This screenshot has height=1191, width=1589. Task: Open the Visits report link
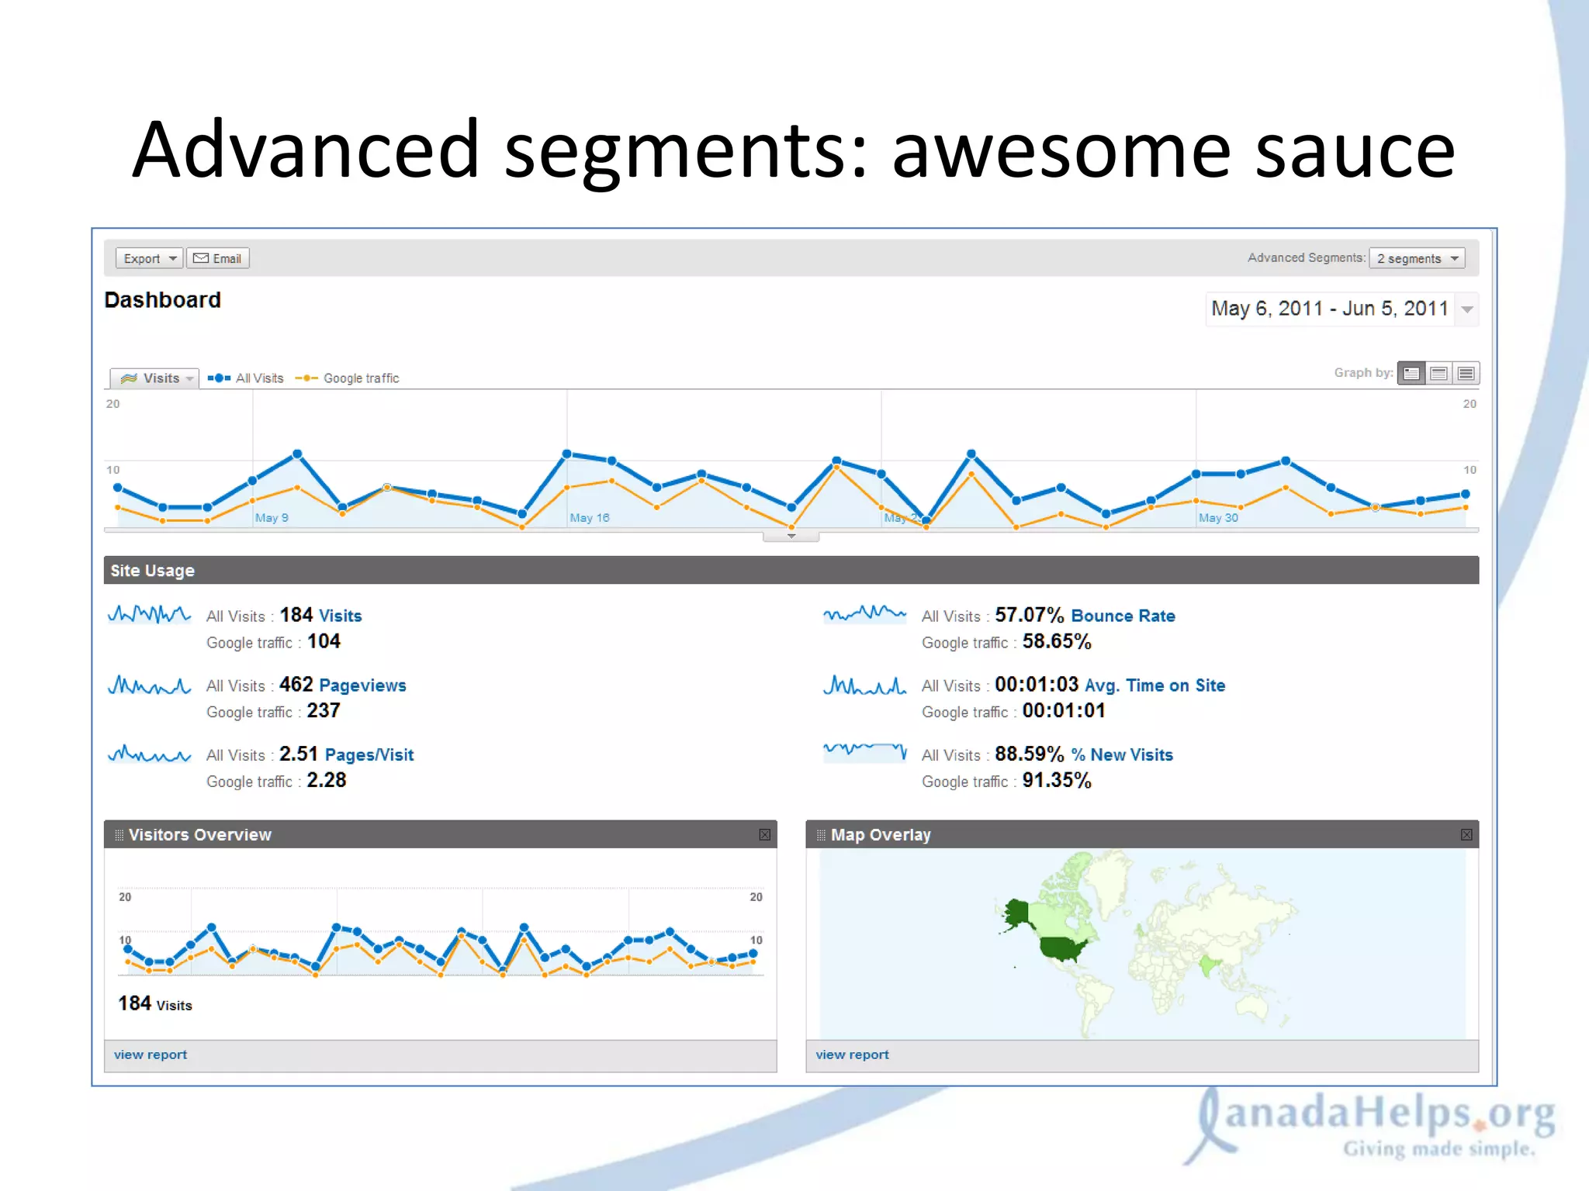click(341, 616)
